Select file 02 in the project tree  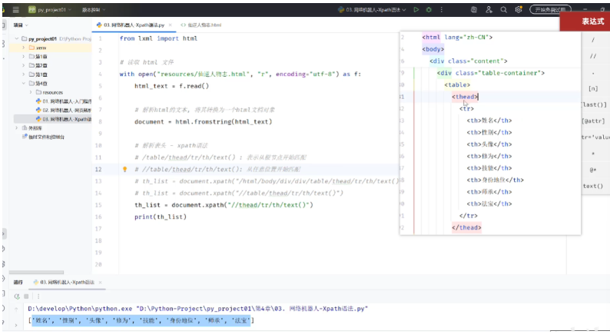click(x=64, y=111)
